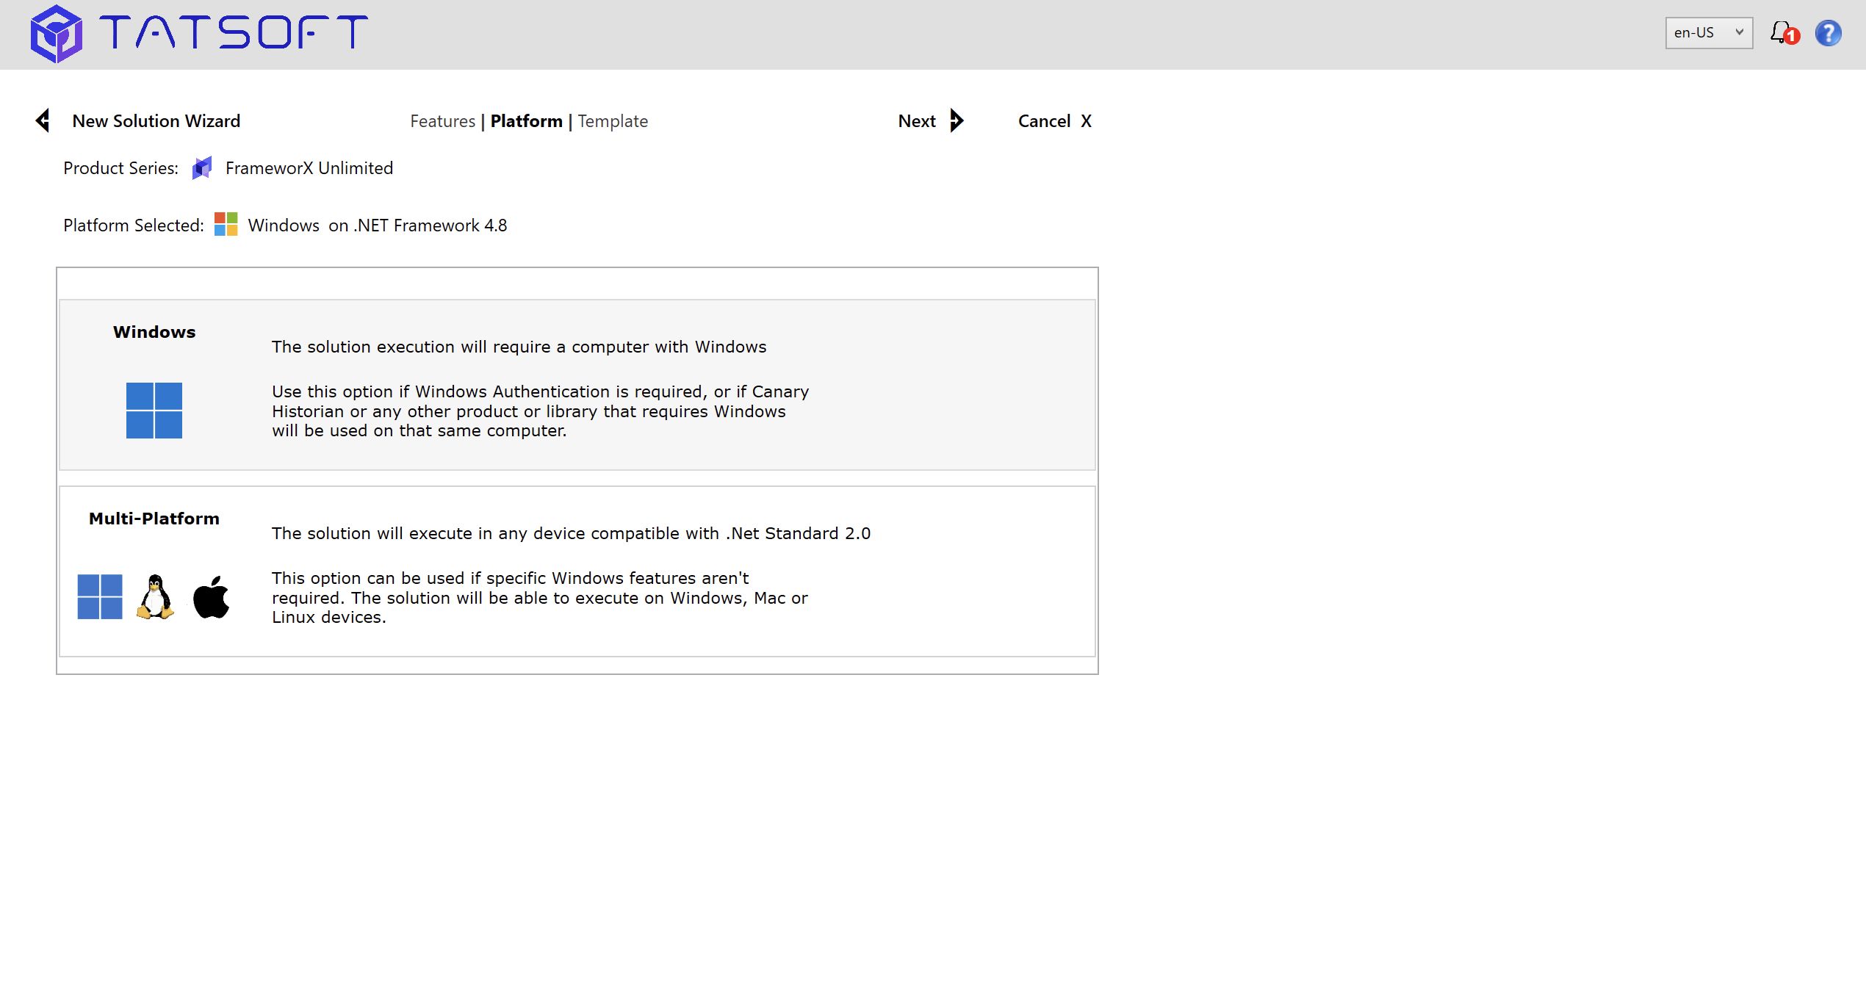Viewport: 1866px width, 993px height.
Task: Select the Platform step
Action: coord(526,121)
